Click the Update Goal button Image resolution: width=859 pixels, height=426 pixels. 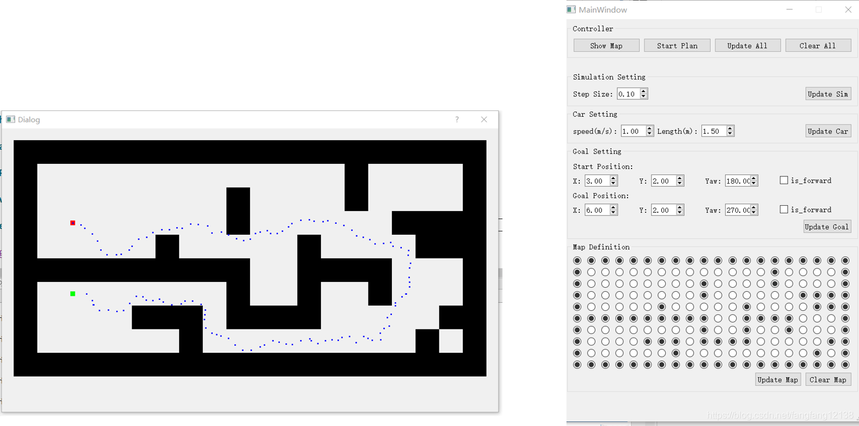pos(827,227)
